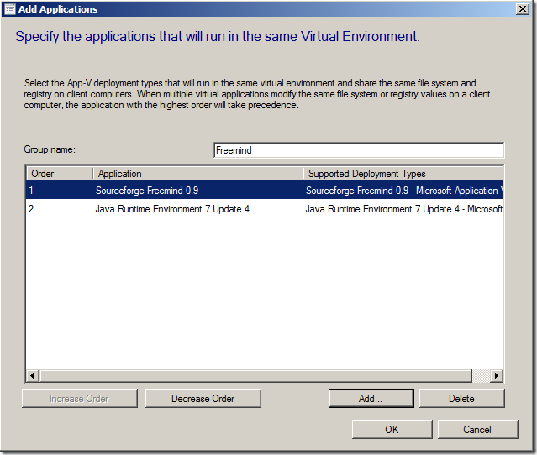This screenshot has width=537, height=455.
Task: Click order number 2 cell
Action: click(x=31, y=209)
